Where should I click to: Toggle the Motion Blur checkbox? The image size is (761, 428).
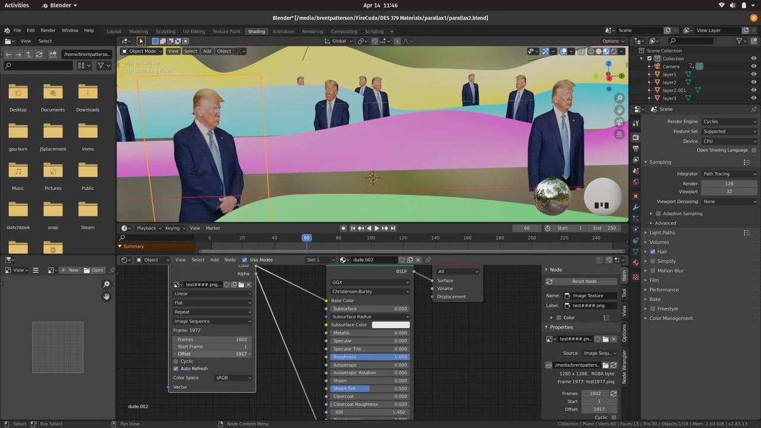point(653,270)
